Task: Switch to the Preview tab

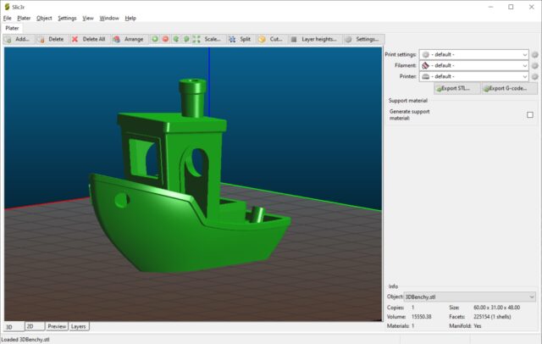Action: [57, 326]
